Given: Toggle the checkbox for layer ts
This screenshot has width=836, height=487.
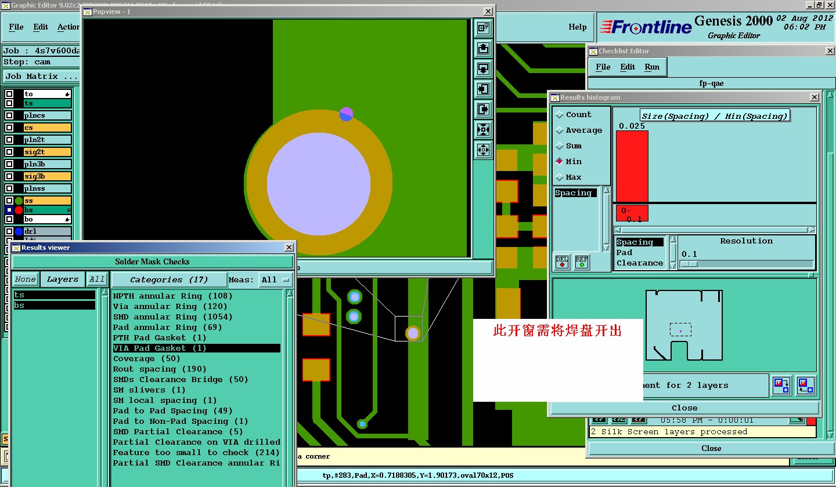Looking at the screenshot, I should click(9, 103).
